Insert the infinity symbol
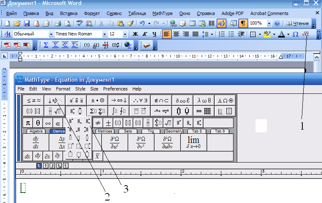 tap(48, 123)
